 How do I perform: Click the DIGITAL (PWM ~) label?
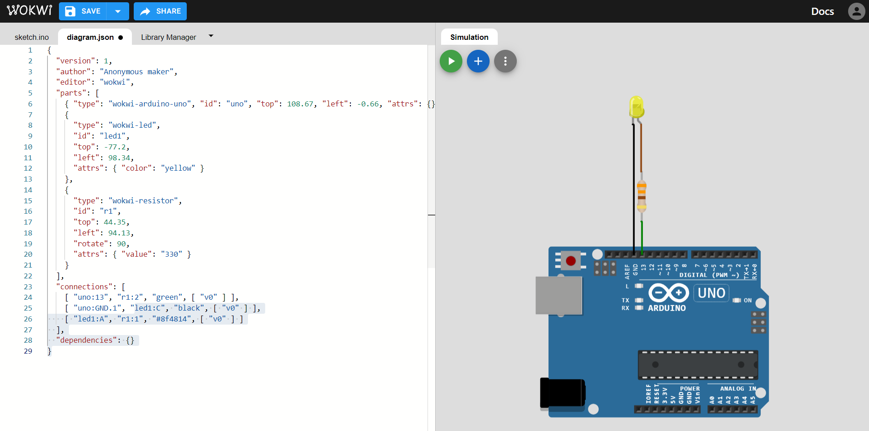tap(709, 275)
